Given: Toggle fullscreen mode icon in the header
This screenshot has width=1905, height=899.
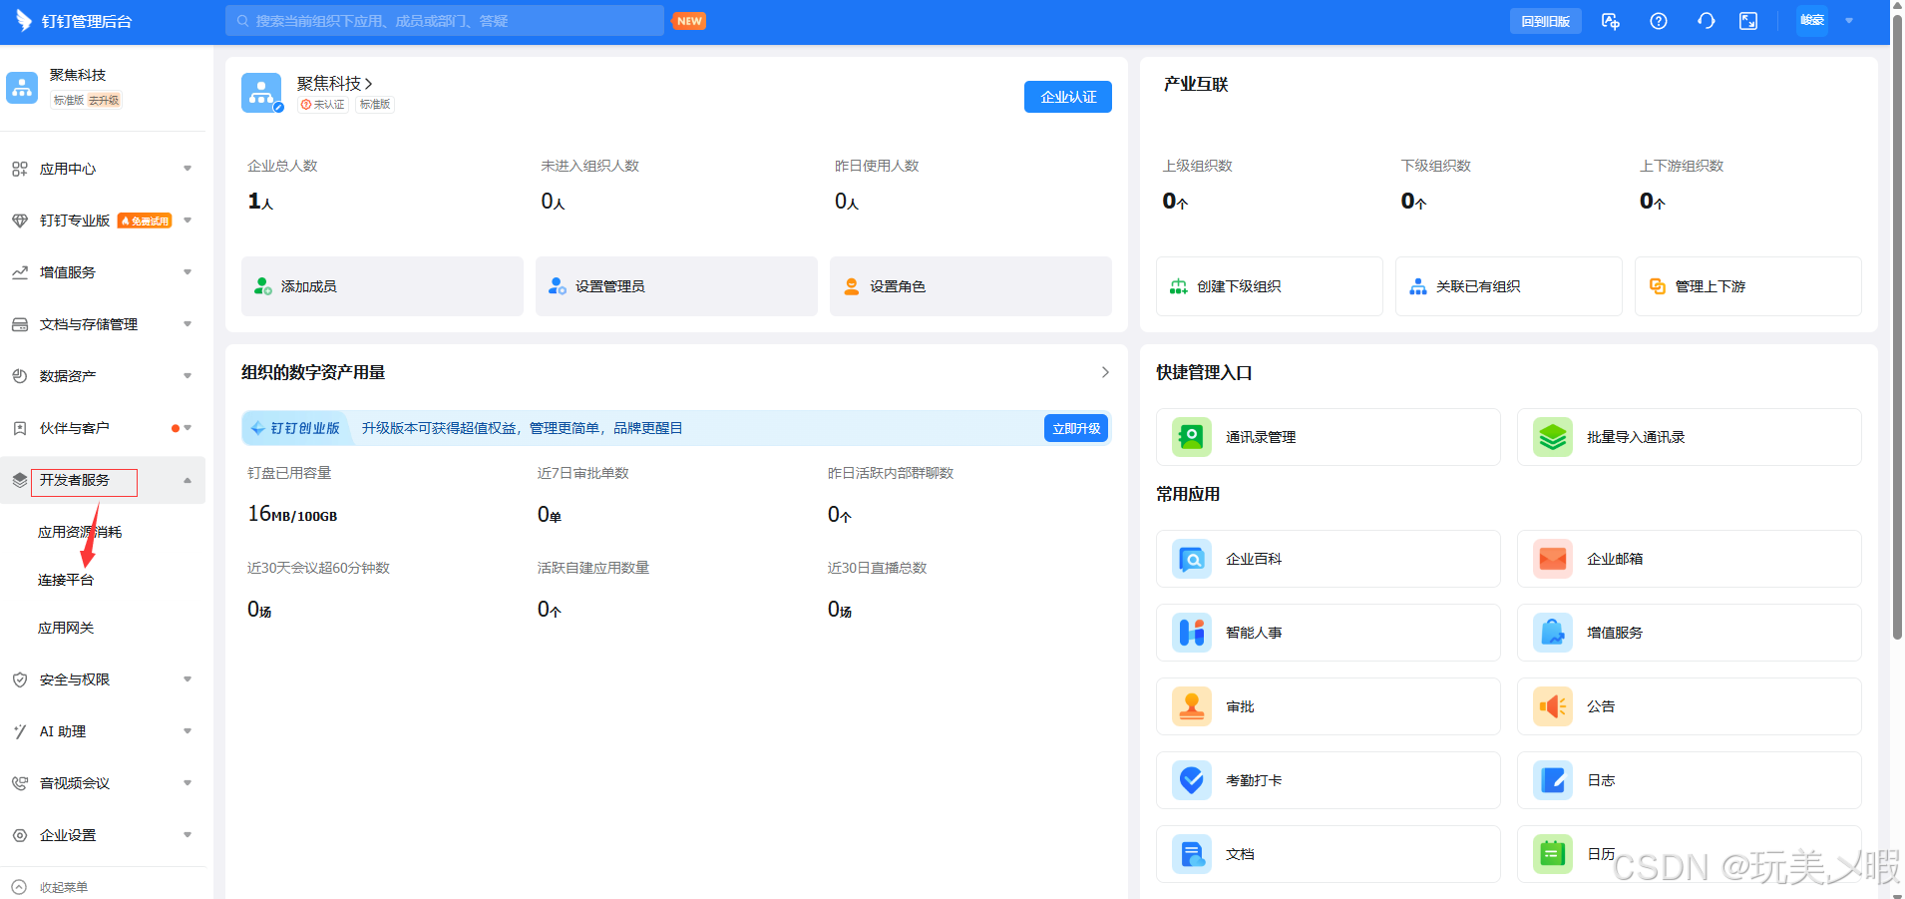Looking at the screenshot, I should [1748, 21].
